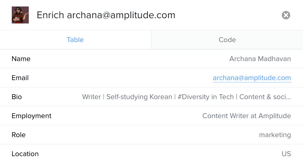This screenshot has height=163, width=303.
Task: Click the email address in the dialog title
Action: (121, 15)
